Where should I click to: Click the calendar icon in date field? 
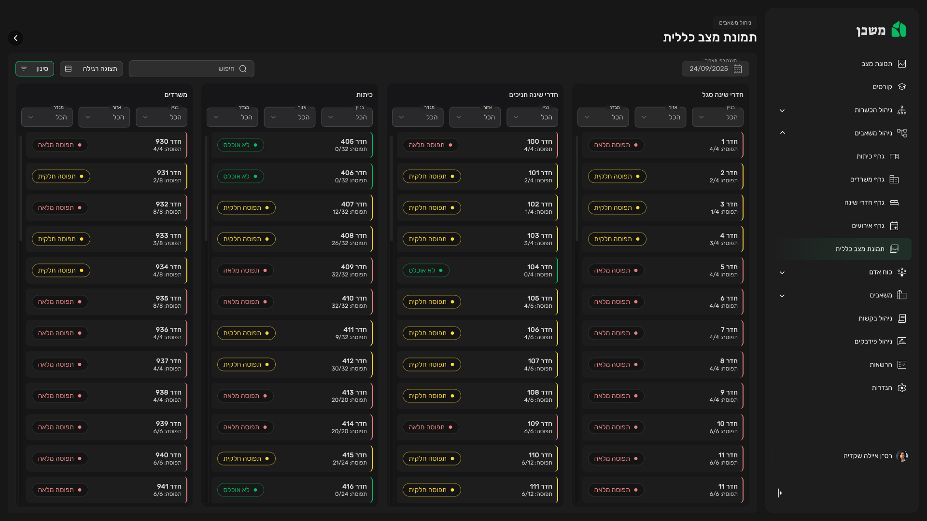pyautogui.click(x=737, y=69)
